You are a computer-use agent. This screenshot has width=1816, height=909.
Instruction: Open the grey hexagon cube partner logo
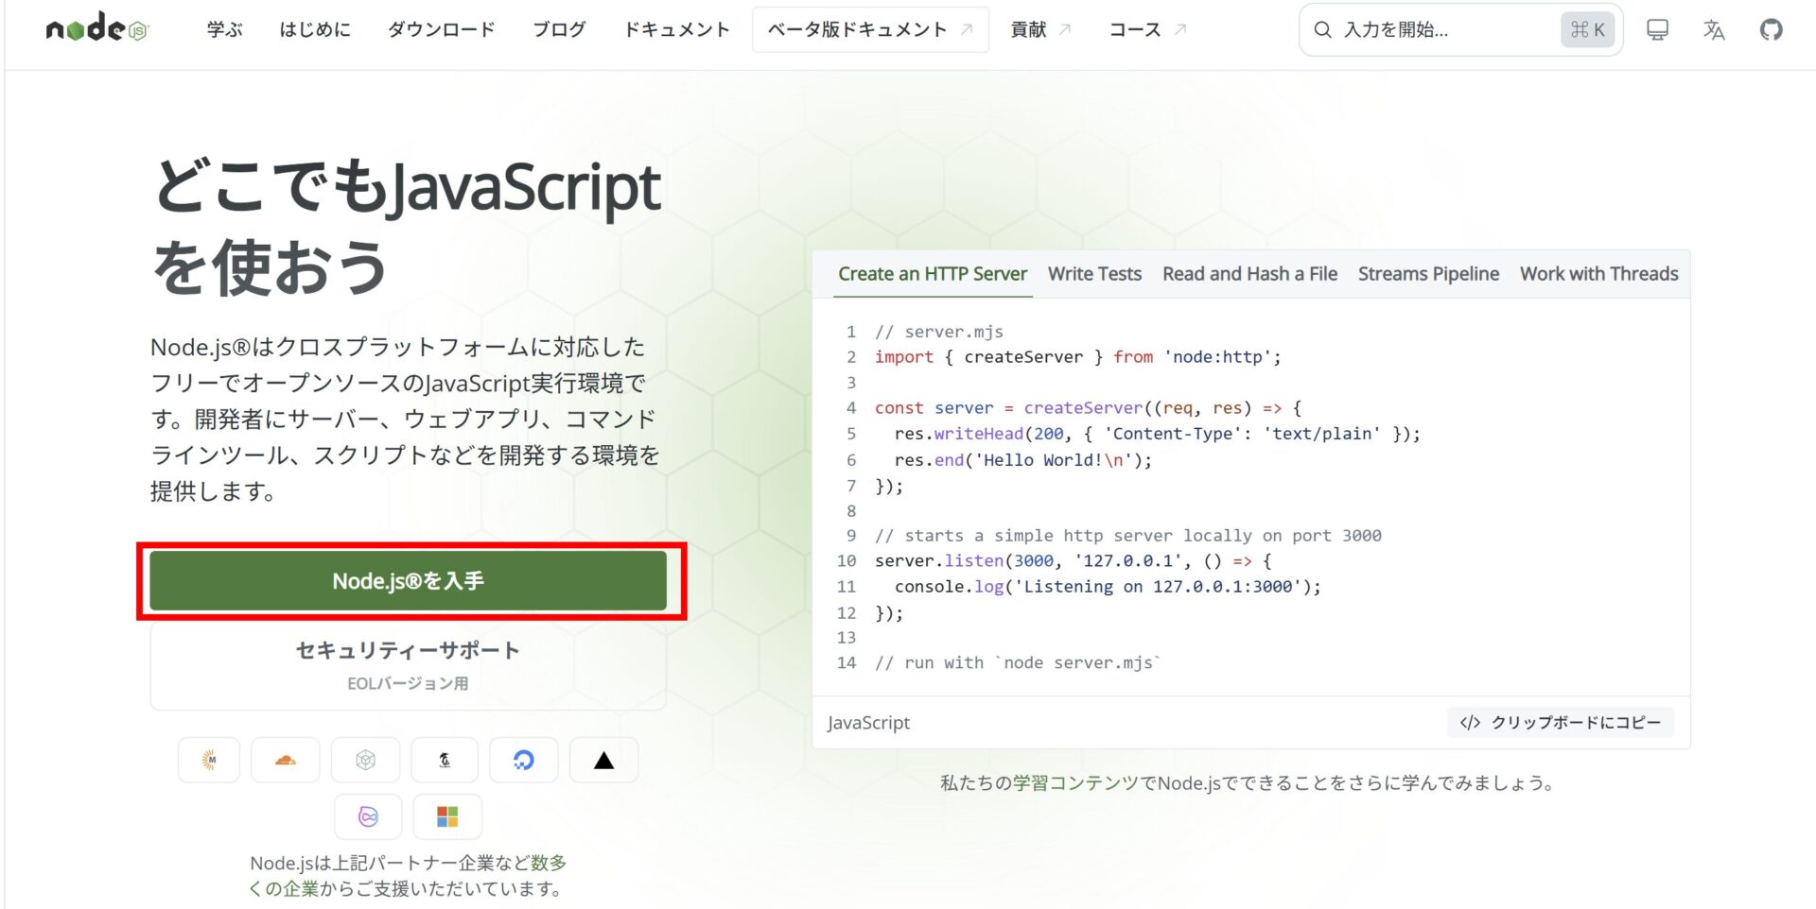coord(365,760)
